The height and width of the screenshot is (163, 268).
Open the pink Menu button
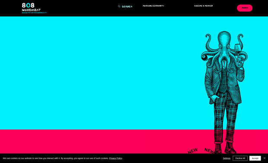(x=245, y=8)
